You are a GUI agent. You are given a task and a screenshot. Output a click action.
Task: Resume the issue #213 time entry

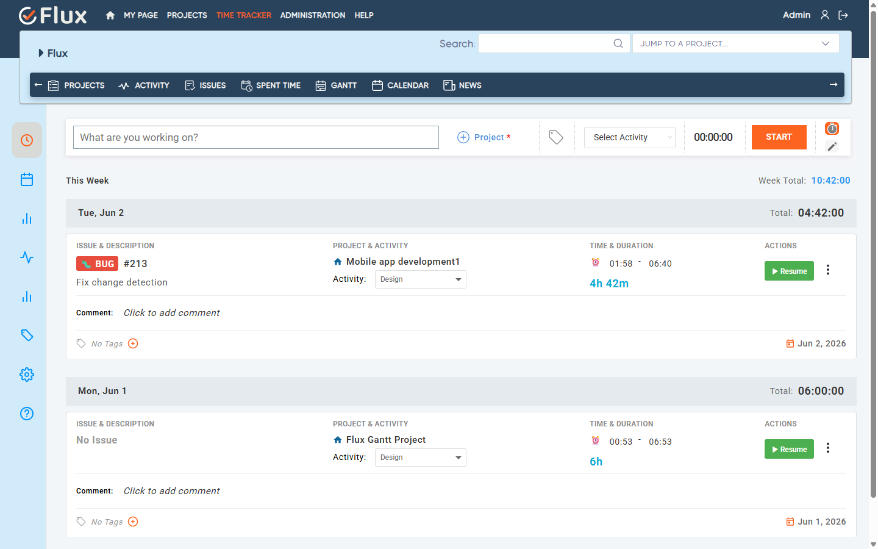coord(789,271)
